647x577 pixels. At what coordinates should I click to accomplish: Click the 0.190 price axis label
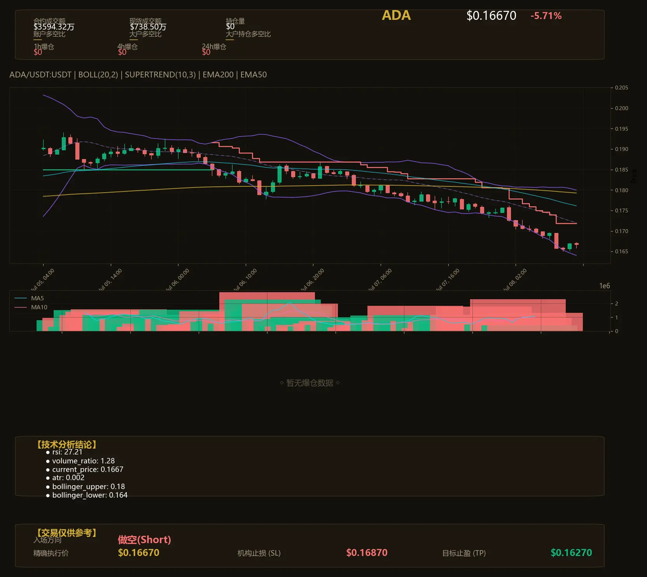coord(621,149)
